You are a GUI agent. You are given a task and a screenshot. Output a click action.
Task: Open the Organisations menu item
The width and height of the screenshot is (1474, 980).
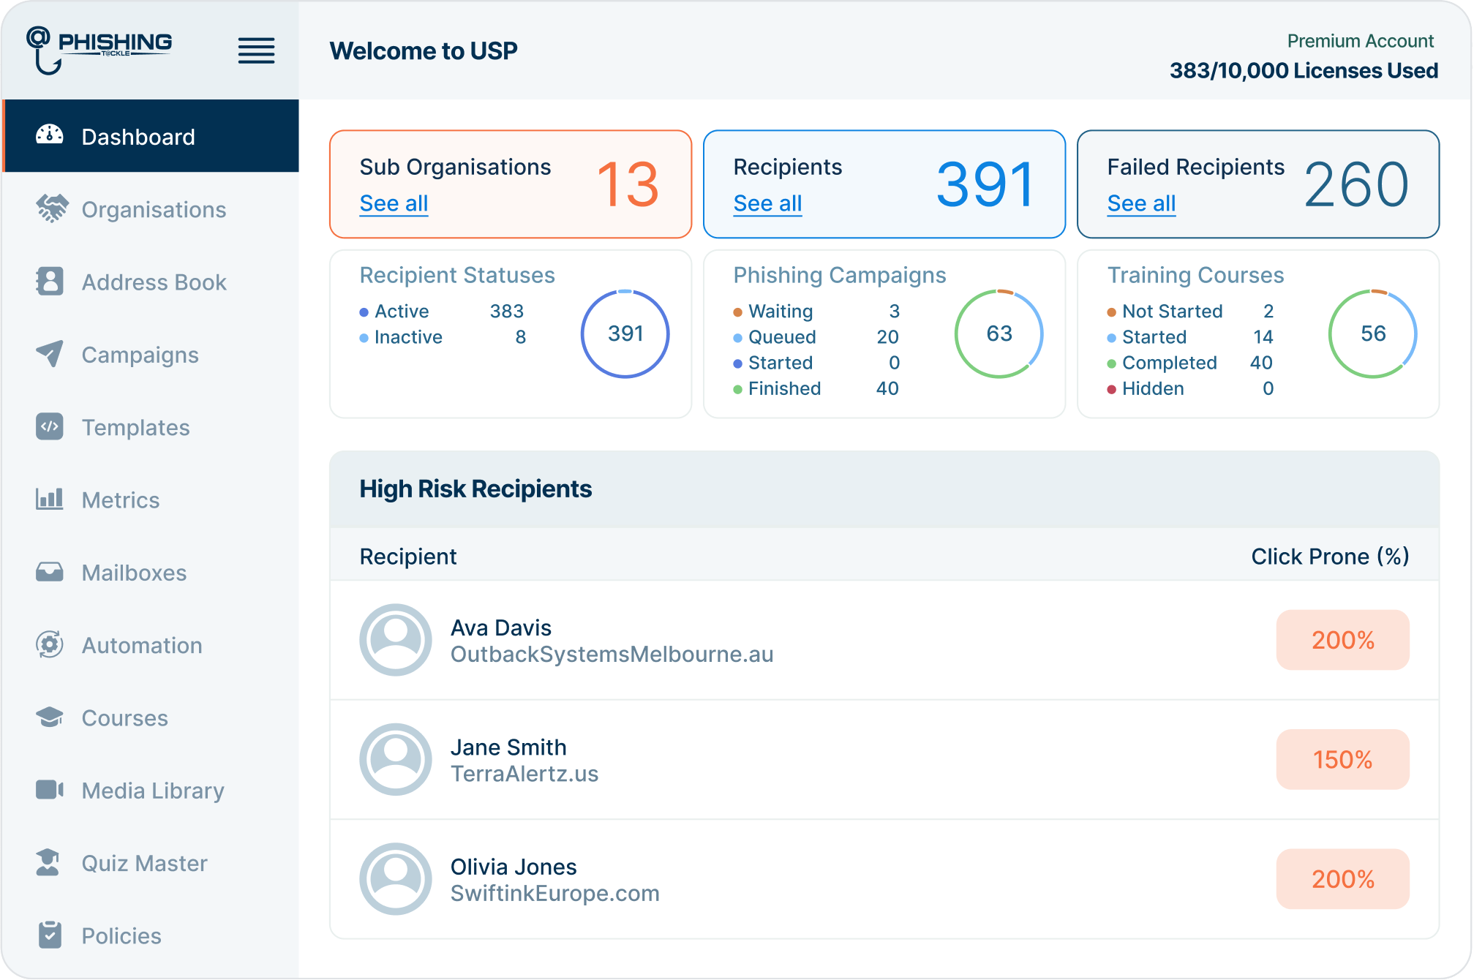[x=151, y=209]
